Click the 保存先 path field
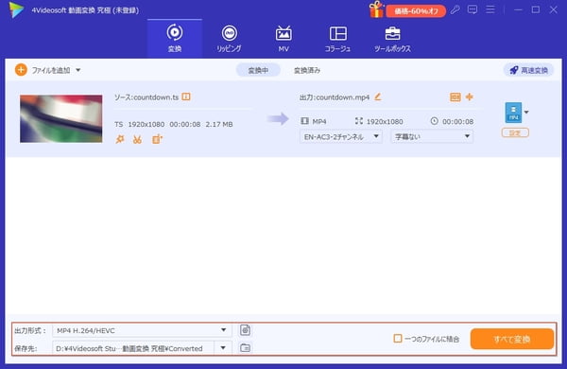The width and height of the screenshot is (567, 369). (133, 348)
